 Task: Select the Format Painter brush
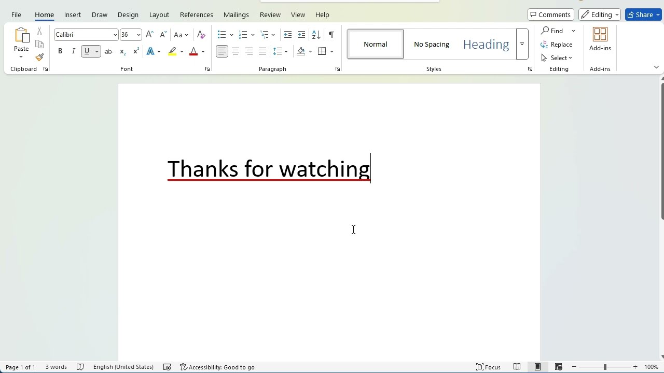[39, 58]
